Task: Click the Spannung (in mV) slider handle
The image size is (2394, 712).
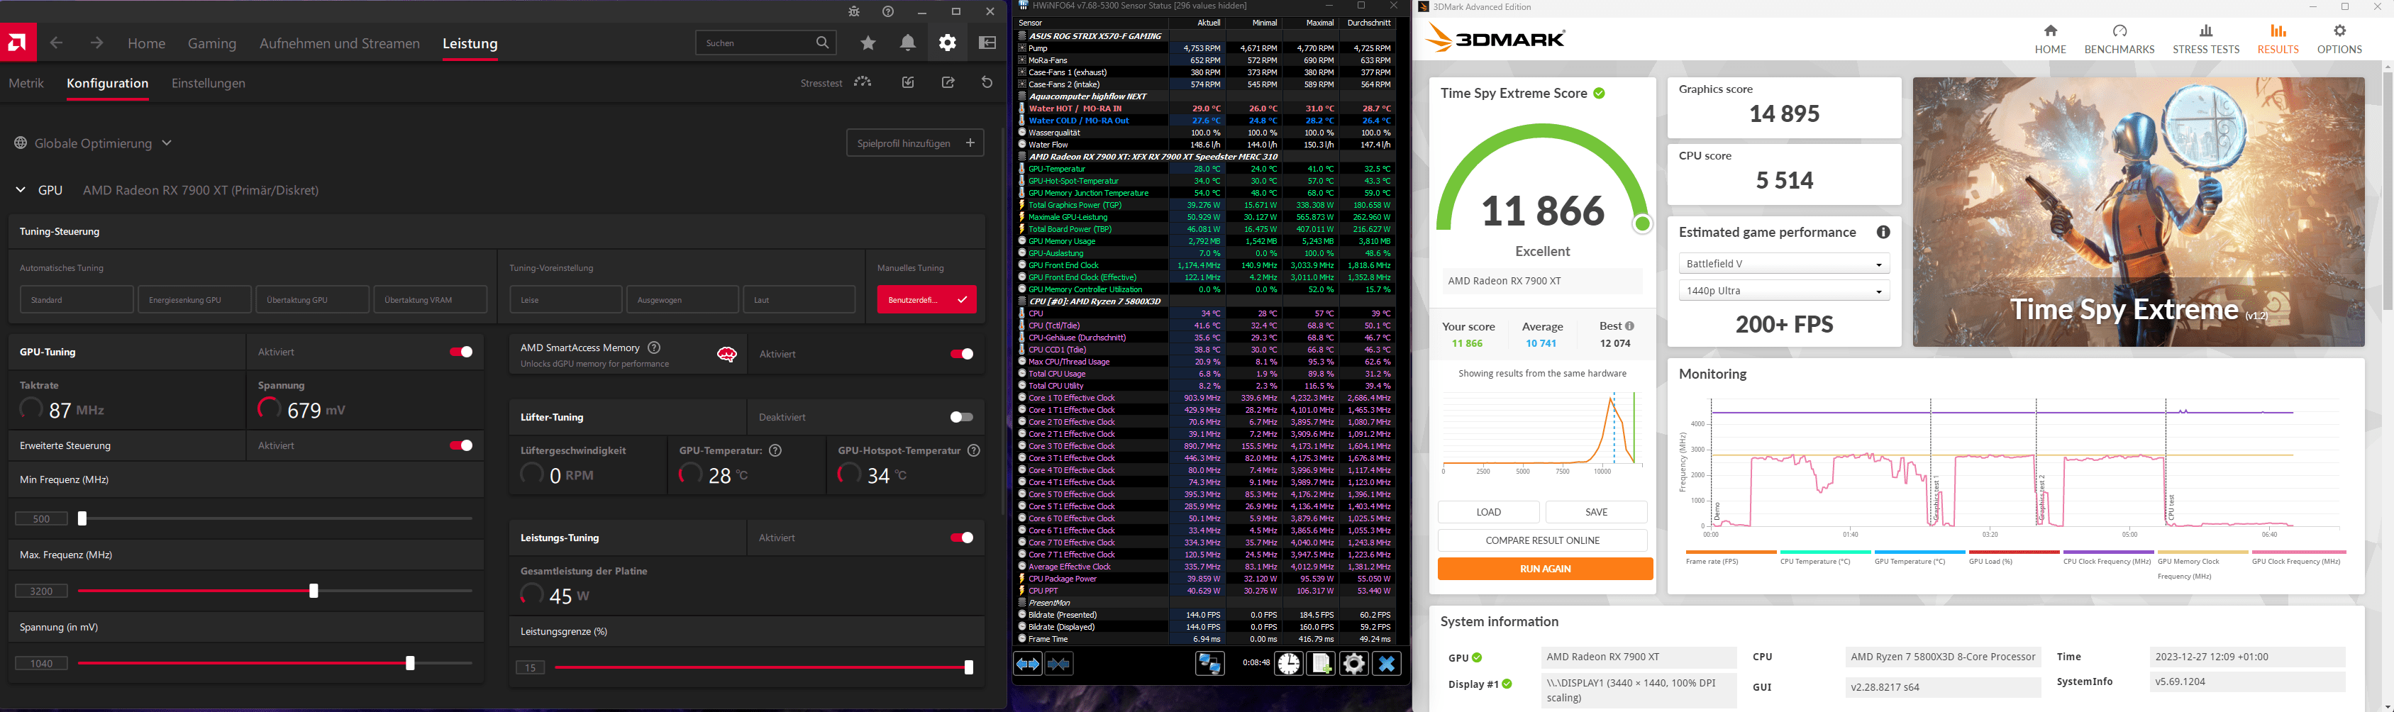Action: [410, 664]
